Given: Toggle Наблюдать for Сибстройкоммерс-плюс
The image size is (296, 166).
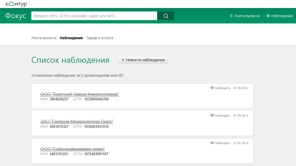Looking at the screenshot, I should pyautogui.click(x=220, y=143).
